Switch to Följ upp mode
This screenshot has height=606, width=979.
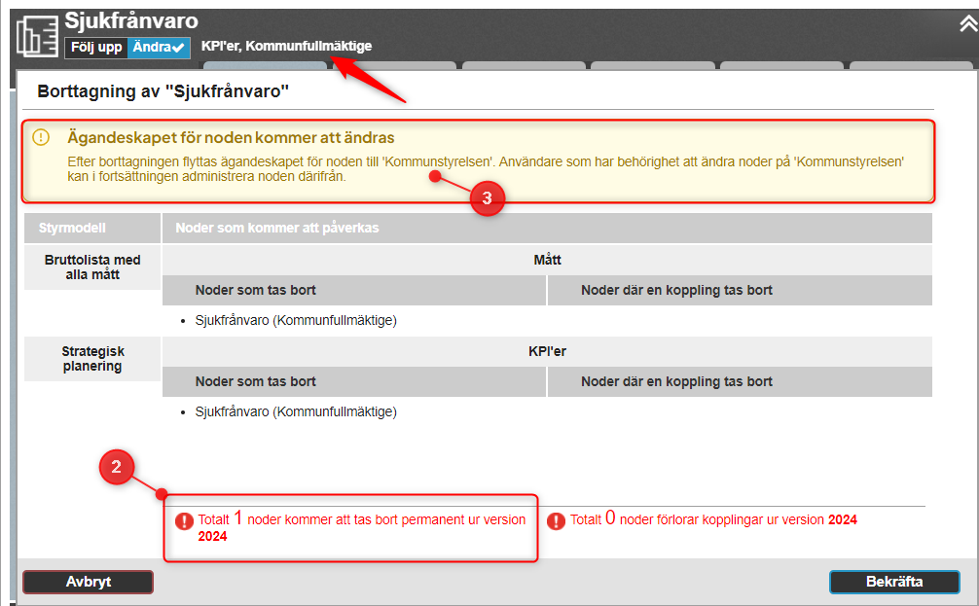tap(96, 47)
